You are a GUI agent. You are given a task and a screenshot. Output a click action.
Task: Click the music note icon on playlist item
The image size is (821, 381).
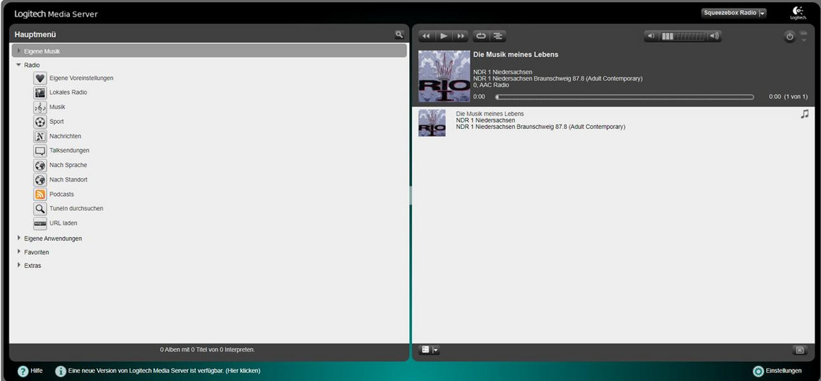(804, 114)
